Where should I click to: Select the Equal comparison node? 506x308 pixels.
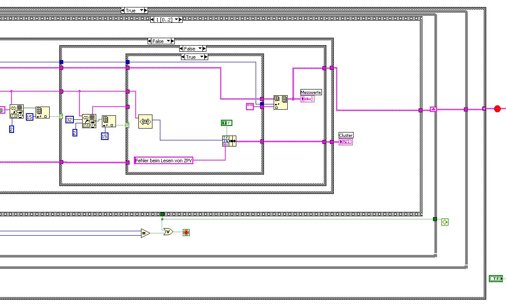coord(145,233)
